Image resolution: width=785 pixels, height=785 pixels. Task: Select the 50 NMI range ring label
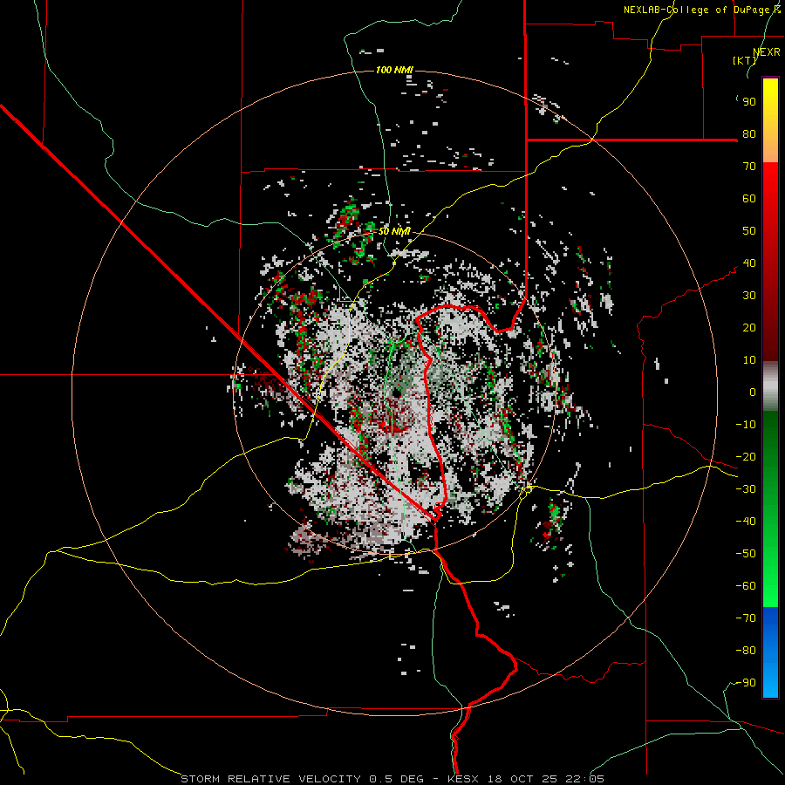click(x=394, y=231)
